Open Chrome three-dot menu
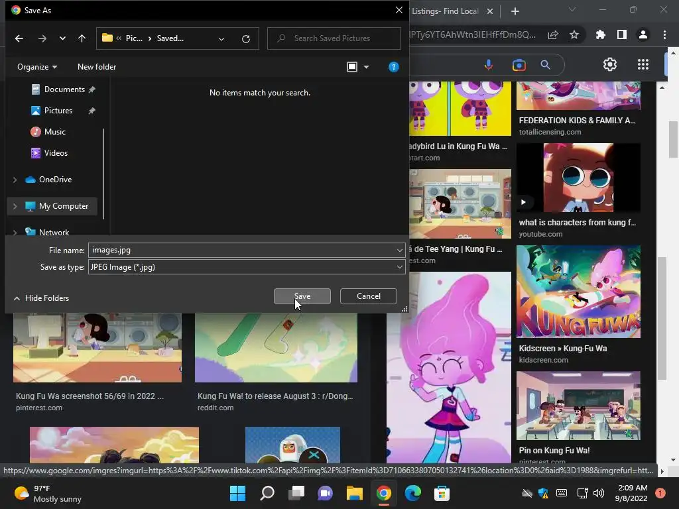679x509 pixels. (x=664, y=34)
